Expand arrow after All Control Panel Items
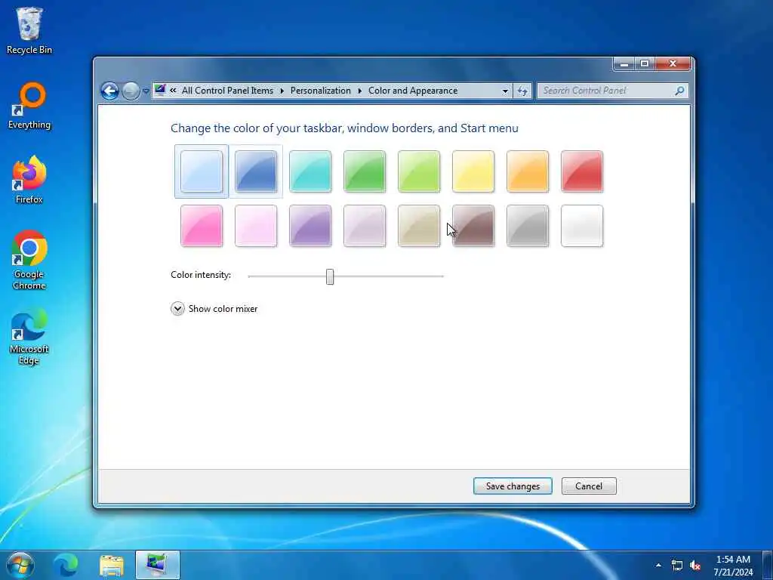The width and height of the screenshot is (773, 580). click(x=282, y=91)
